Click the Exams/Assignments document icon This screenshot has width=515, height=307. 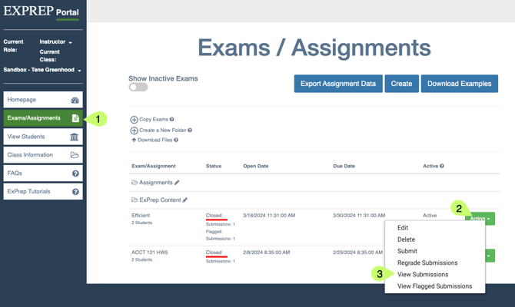pyautogui.click(x=75, y=118)
